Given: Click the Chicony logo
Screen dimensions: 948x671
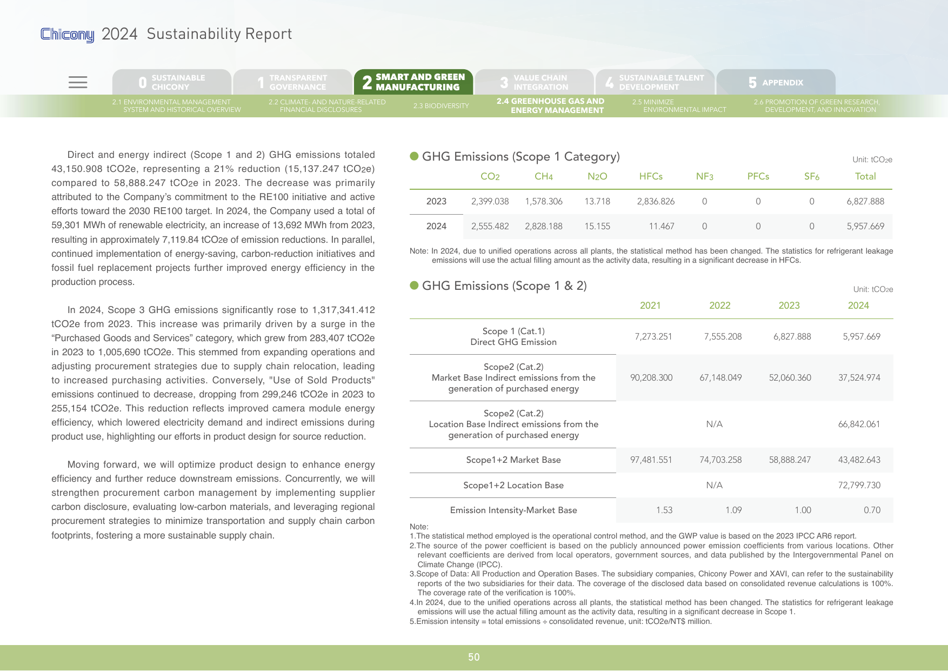Looking at the screenshot, I should 68,35.
